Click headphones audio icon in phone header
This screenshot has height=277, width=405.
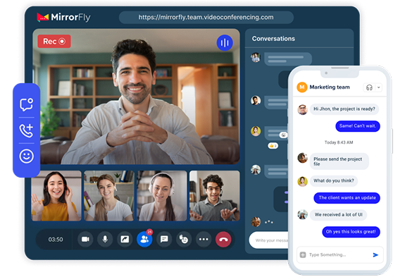pyautogui.click(x=369, y=87)
